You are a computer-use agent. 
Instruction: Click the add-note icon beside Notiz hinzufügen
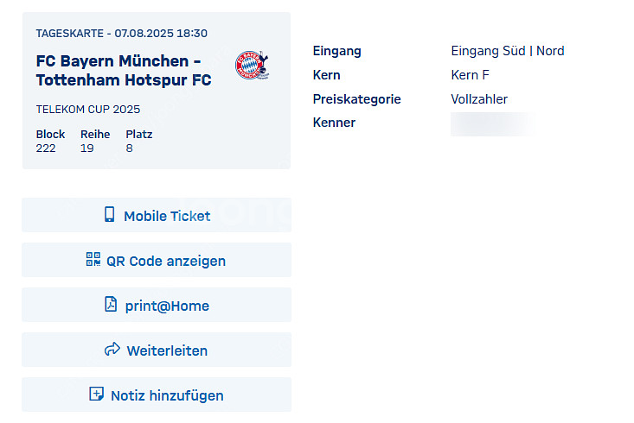pyautogui.click(x=96, y=394)
